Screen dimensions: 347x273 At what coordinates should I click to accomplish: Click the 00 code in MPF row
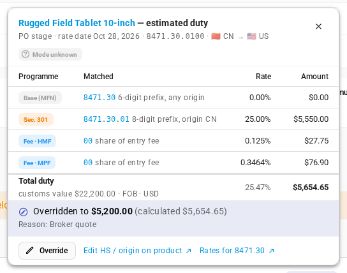[88, 163]
